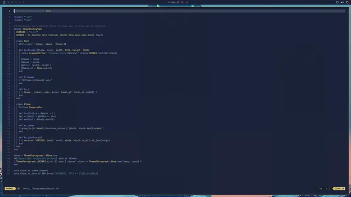The width and height of the screenshot is (351, 197).
Task: Click the Friday 09:18 clock in the top bar
Action: [x=175, y=2]
